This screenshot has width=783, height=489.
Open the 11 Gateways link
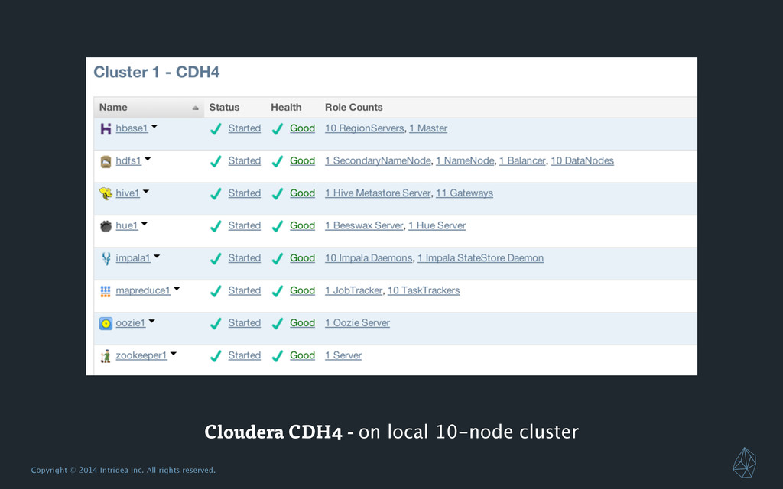464,193
